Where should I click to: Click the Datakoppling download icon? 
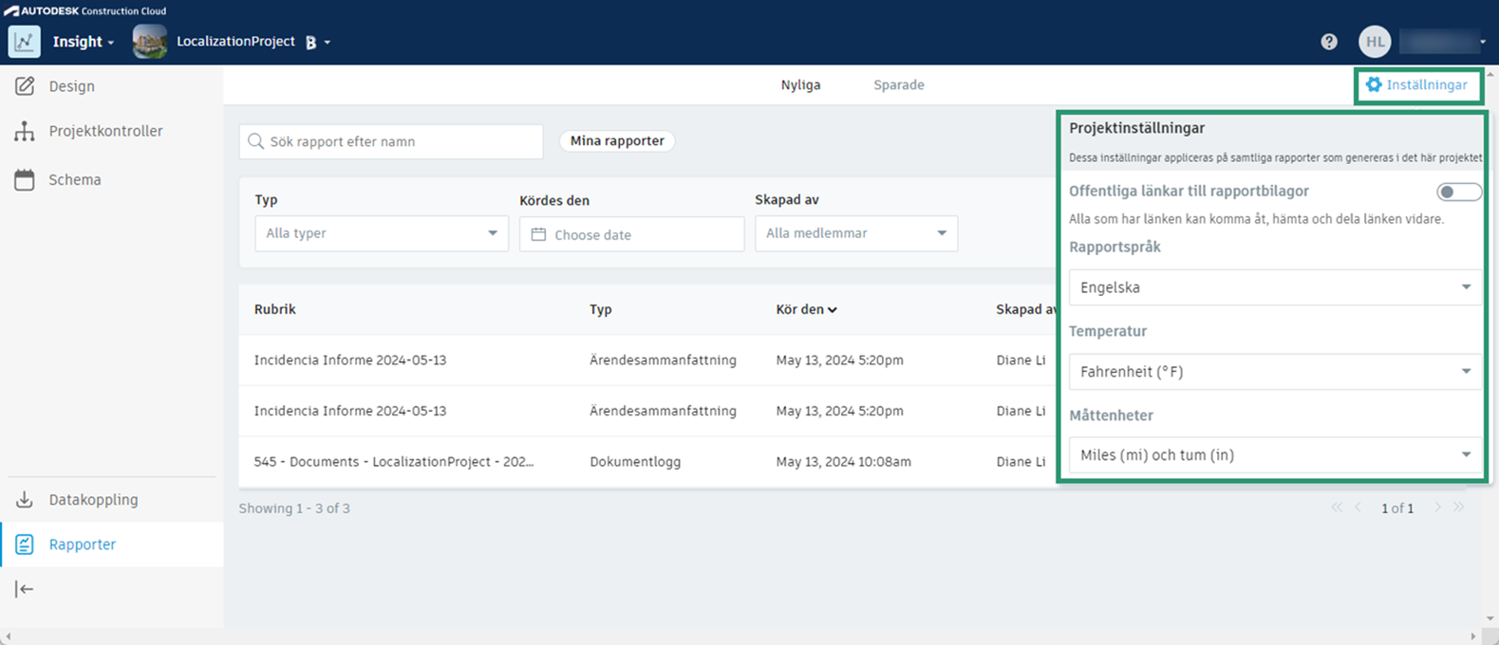[25, 500]
